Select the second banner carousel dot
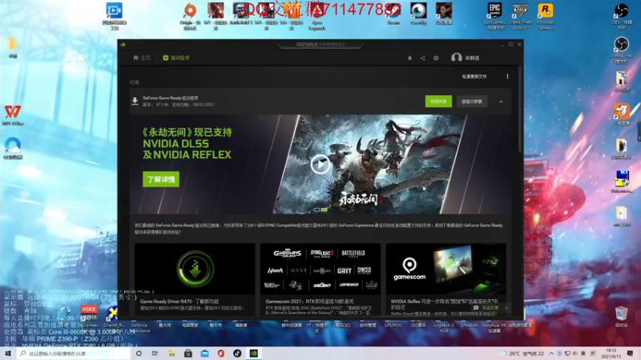 coord(325,210)
